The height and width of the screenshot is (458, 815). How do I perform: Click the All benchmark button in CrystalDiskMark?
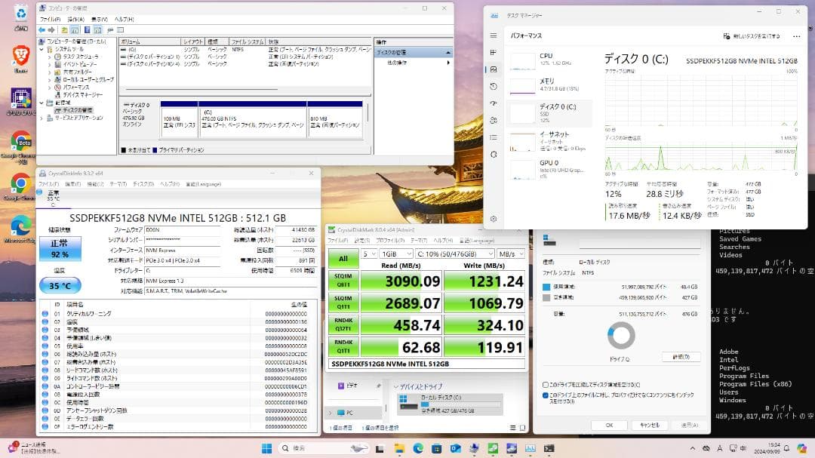click(343, 258)
